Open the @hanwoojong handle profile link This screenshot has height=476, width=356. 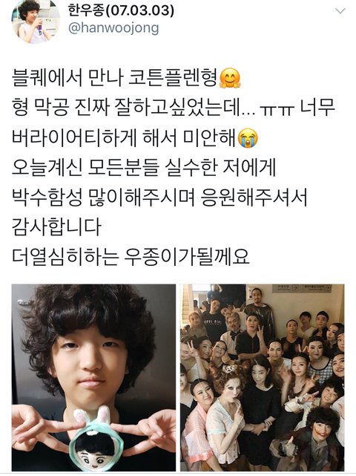pos(113,28)
